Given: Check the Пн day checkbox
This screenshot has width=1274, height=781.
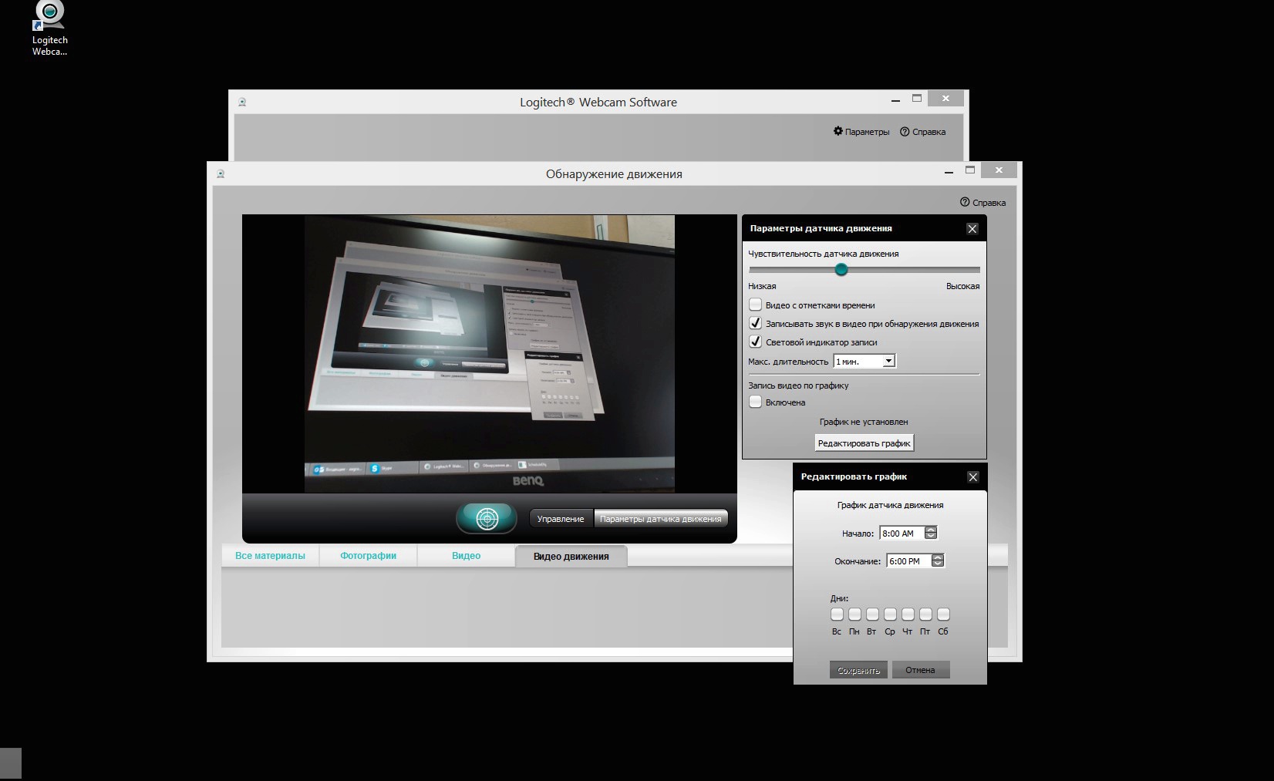Looking at the screenshot, I should click(854, 614).
